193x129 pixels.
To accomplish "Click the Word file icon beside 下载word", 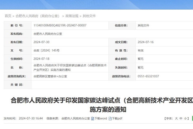I will pyautogui.click(x=93, y=118).
